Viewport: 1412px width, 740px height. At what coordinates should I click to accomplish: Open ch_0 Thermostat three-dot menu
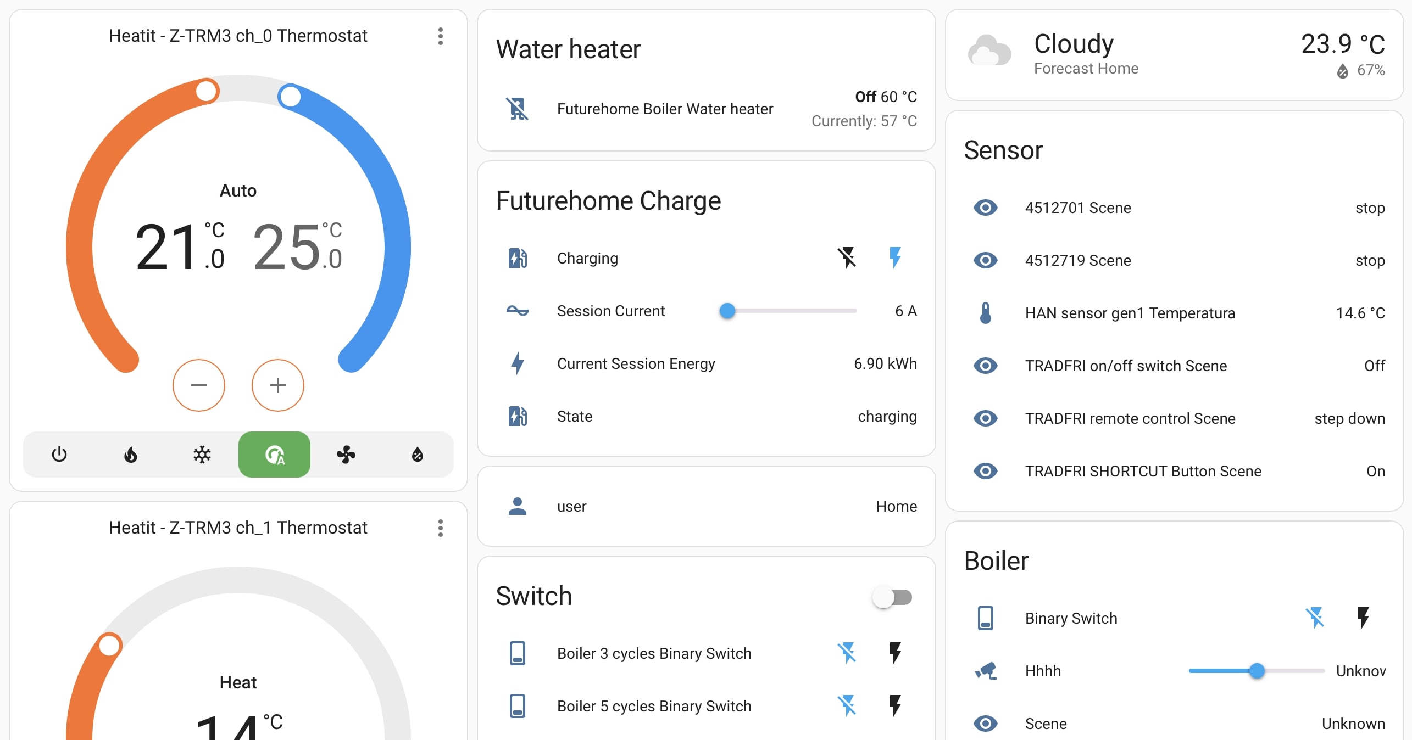(x=440, y=36)
